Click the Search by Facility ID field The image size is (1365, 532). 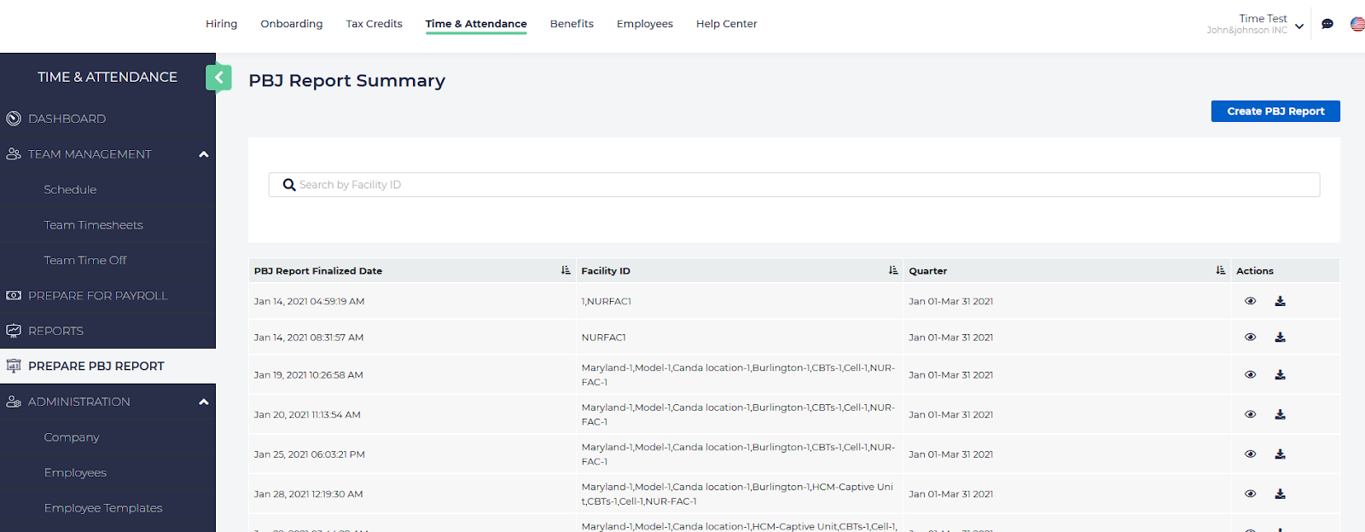point(793,185)
